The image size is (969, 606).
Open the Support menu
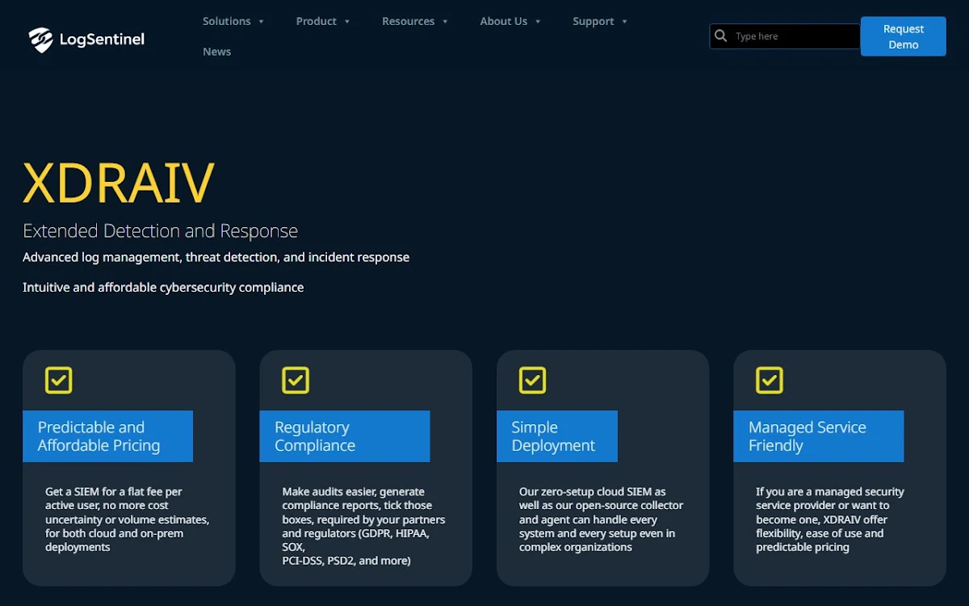point(594,21)
